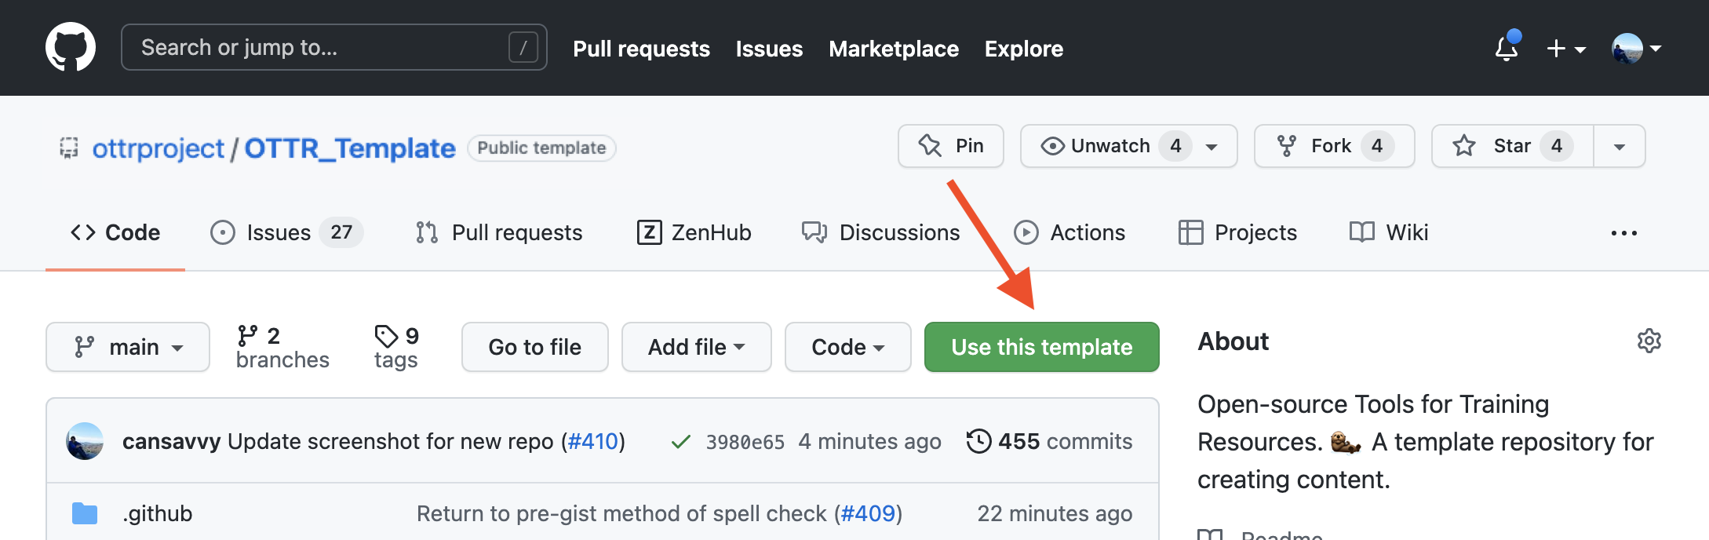Click the Star count 4
This screenshot has height=540, width=1709.
click(1557, 146)
